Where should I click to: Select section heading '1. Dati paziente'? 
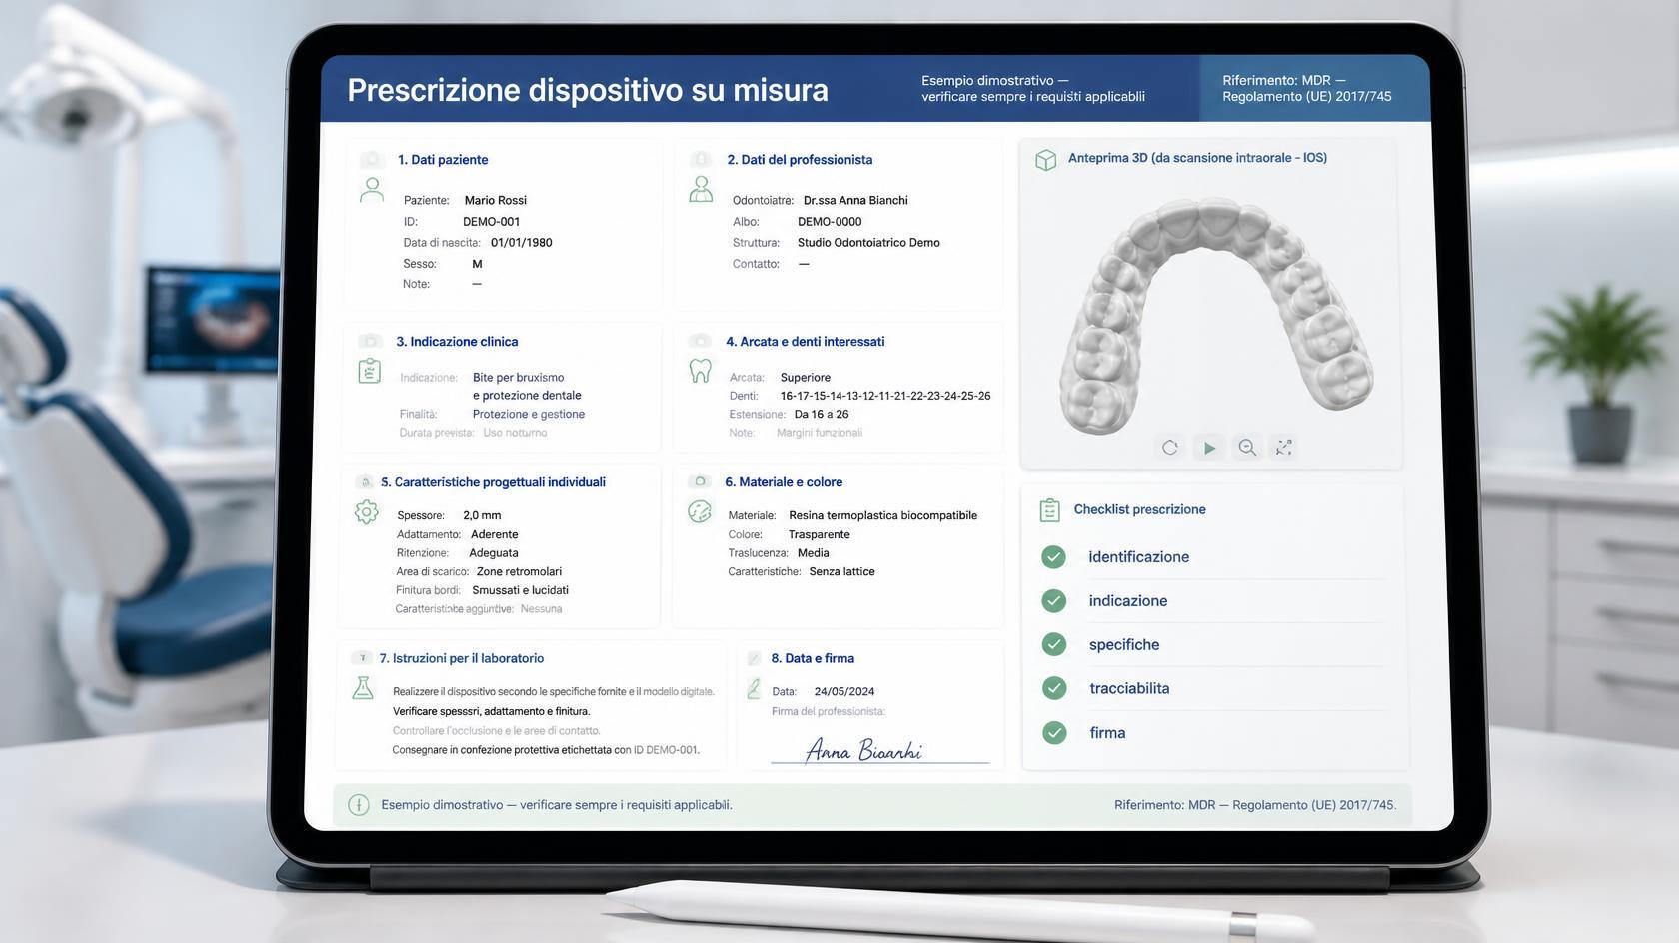(x=443, y=160)
